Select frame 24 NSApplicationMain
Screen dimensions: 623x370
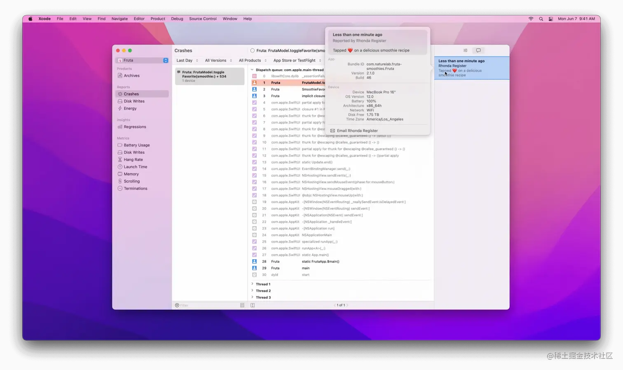[341, 235]
